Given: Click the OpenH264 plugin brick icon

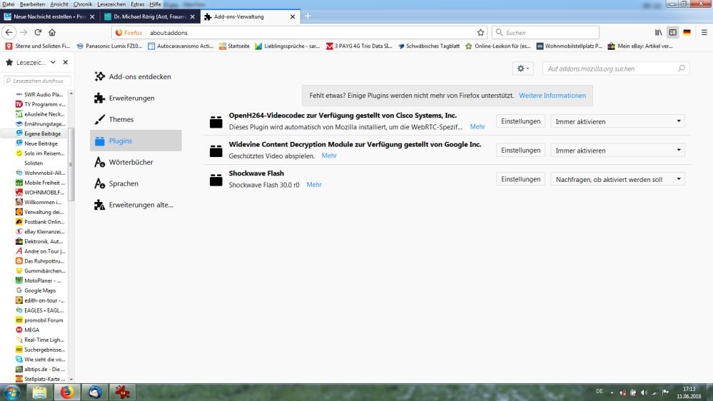Looking at the screenshot, I should tap(216, 121).
